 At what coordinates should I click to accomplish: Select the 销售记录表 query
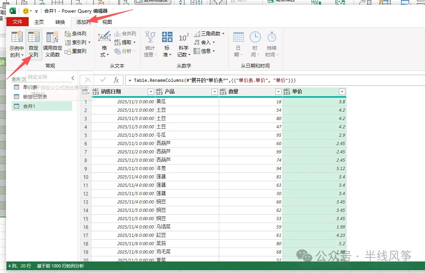click(x=35, y=97)
